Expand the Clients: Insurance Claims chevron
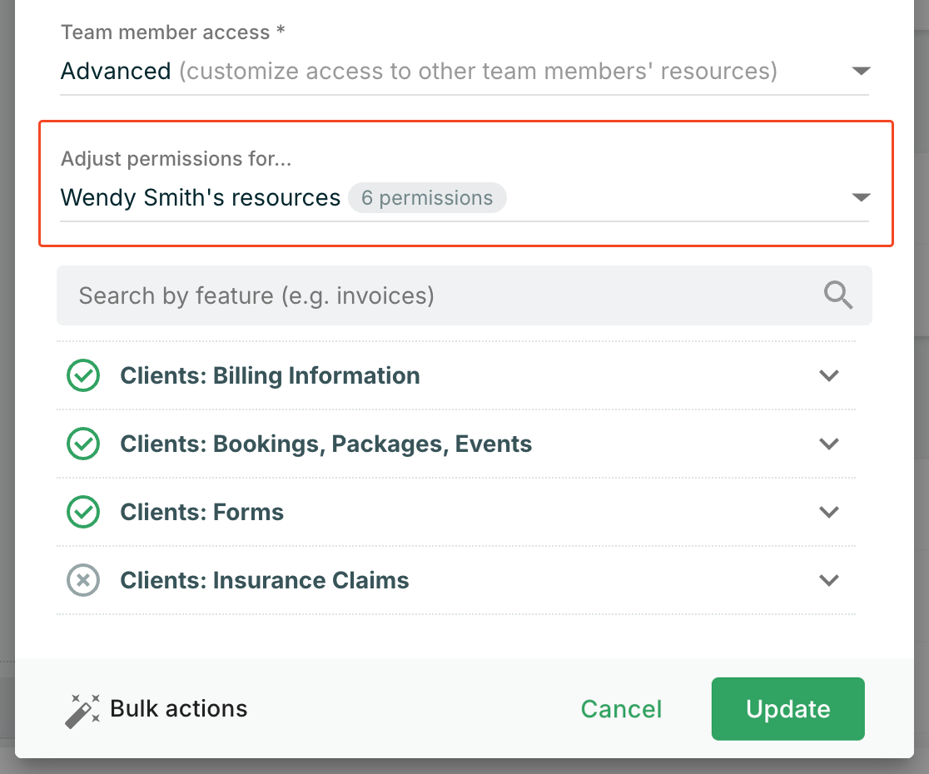 coord(828,581)
